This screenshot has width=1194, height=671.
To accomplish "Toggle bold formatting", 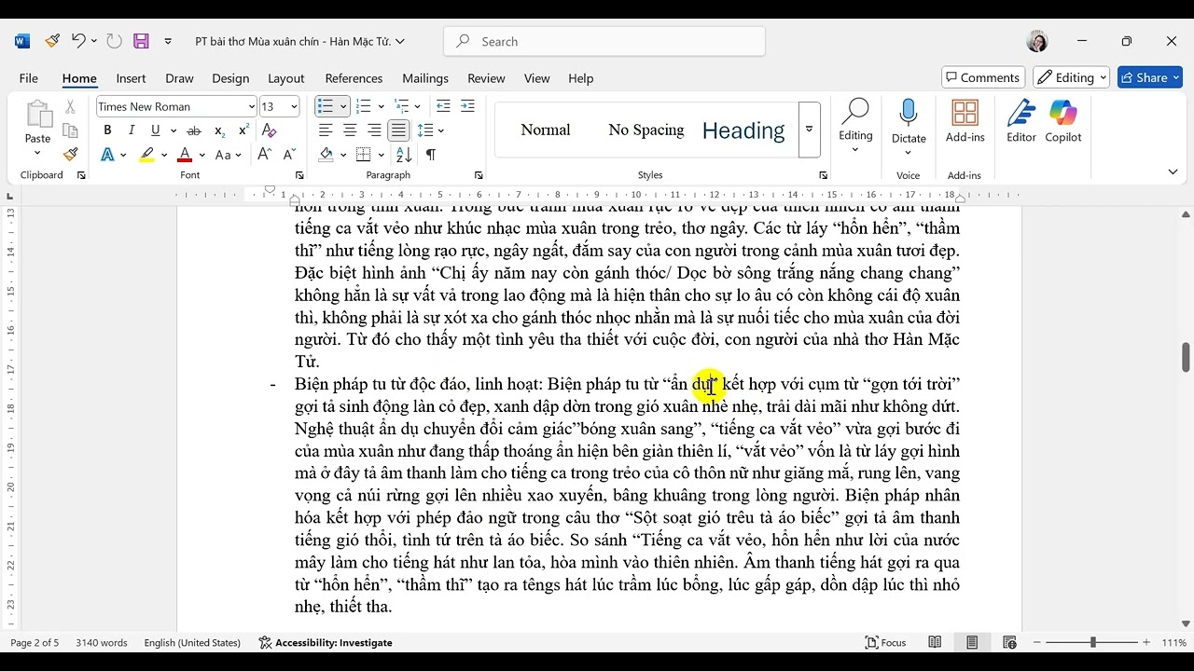I will [107, 130].
